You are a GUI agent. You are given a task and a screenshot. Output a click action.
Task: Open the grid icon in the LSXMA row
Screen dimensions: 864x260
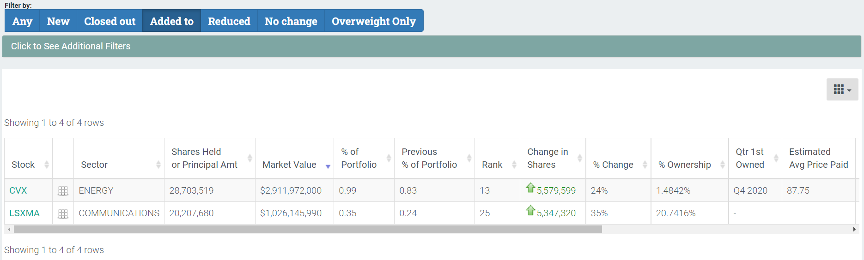(x=63, y=214)
